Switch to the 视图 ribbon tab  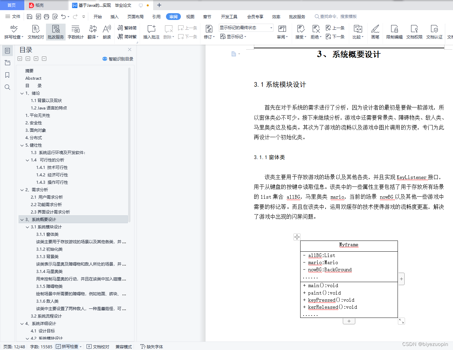tap(190, 17)
